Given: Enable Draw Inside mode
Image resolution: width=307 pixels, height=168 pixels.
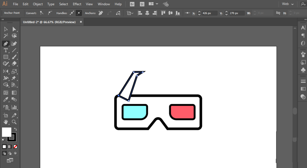Looking at the screenshot, I should (x=15, y=153).
